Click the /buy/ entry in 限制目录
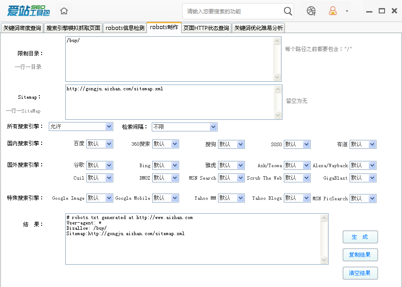This screenshot has width=402, height=287. [73, 40]
